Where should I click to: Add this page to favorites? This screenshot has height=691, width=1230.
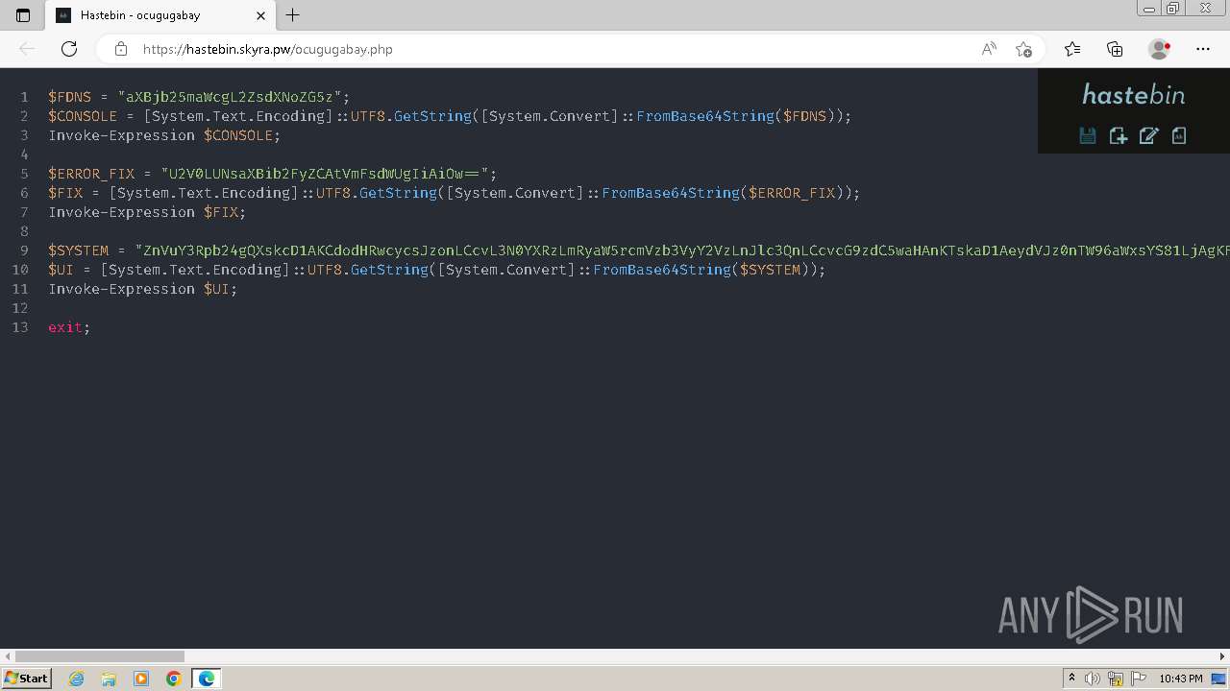point(1023,49)
